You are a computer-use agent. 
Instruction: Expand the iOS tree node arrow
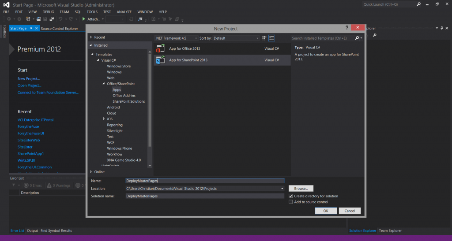104,119
